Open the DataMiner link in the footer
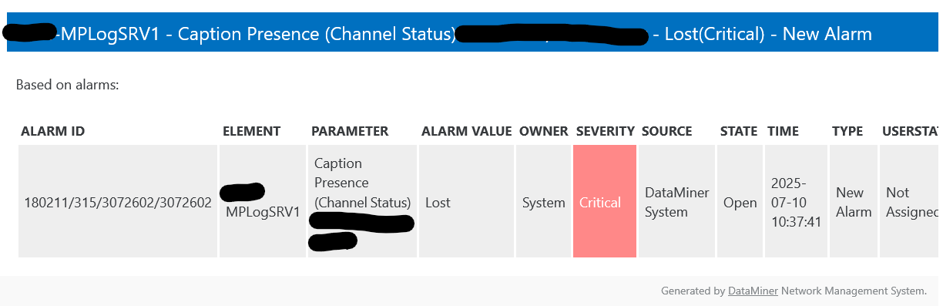943x306 pixels. [753, 291]
